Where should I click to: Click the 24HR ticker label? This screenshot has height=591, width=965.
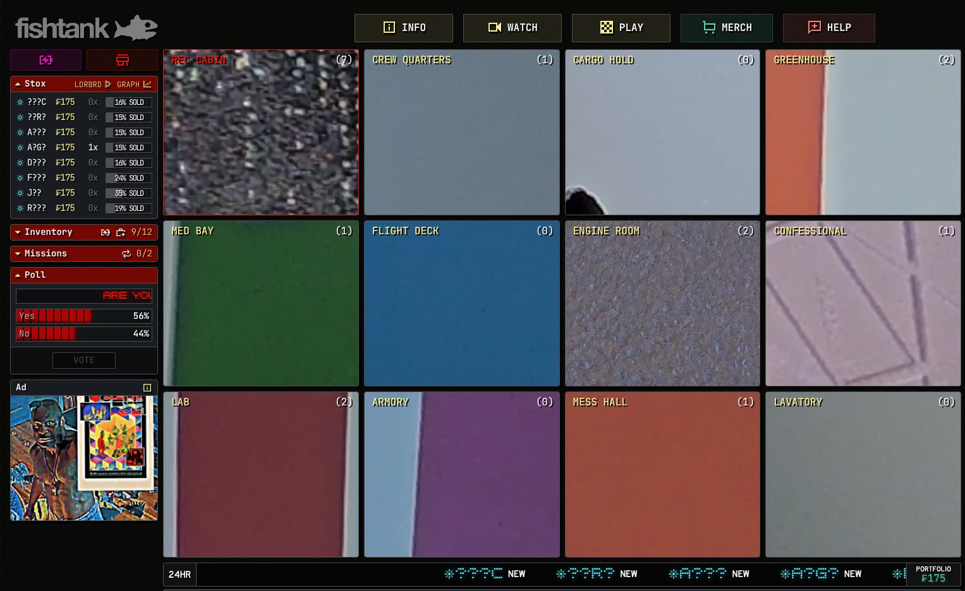click(180, 575)
